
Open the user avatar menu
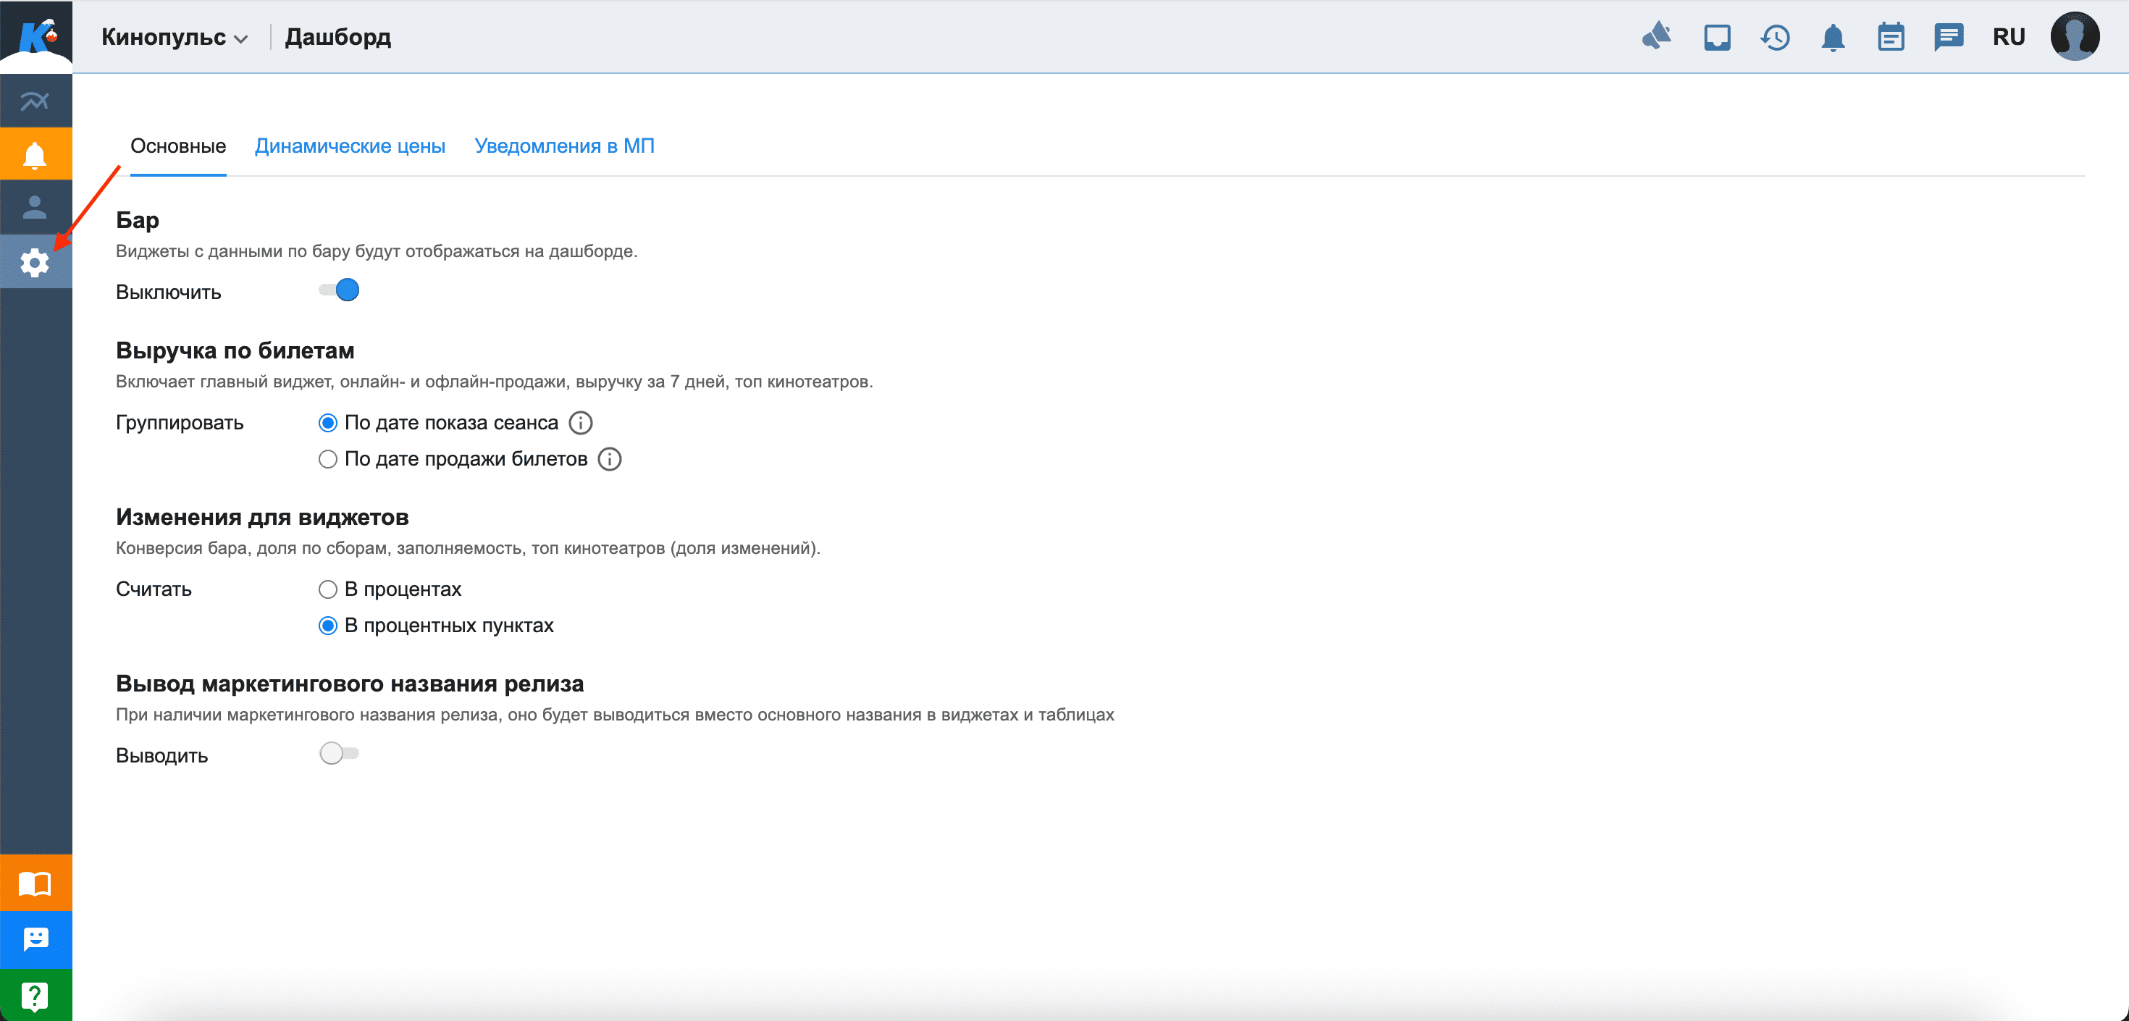2074,37
